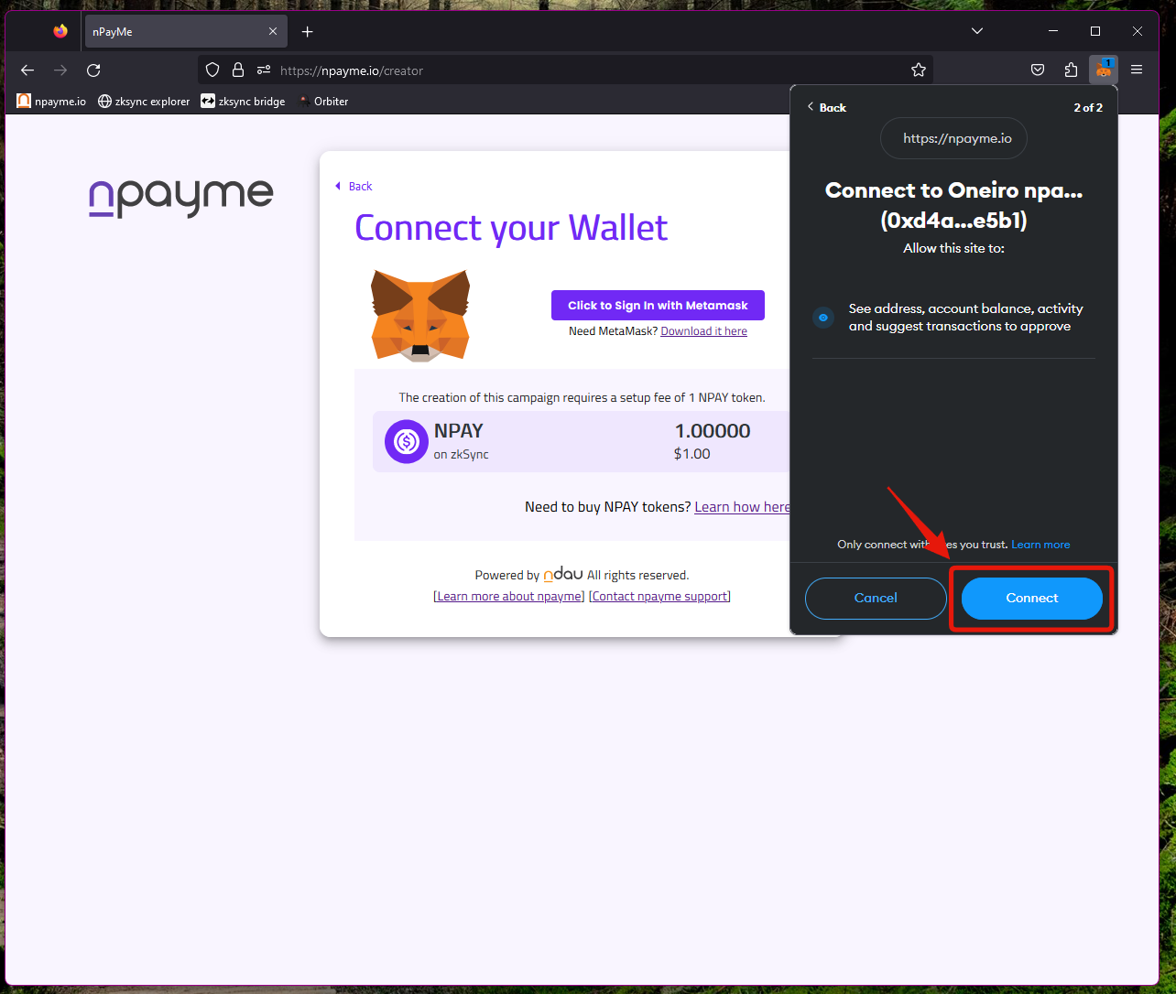Open the zksync explorer bookmark
This screenshot has height=994, width=1176.
[x=144, y=101]
